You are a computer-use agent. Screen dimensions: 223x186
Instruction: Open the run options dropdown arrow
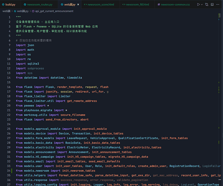tap(202, 4)
